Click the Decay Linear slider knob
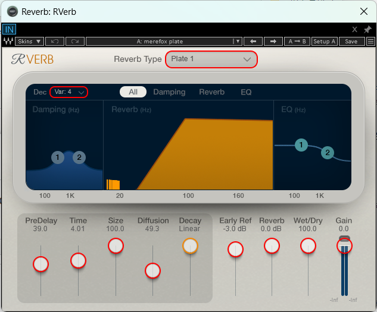Image resolution: width=377 pixels, height=312 pixels. point(190,246)
